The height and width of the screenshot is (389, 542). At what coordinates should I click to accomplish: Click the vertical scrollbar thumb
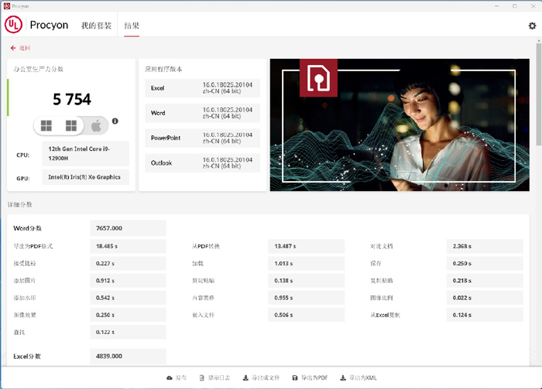point(539,94)
